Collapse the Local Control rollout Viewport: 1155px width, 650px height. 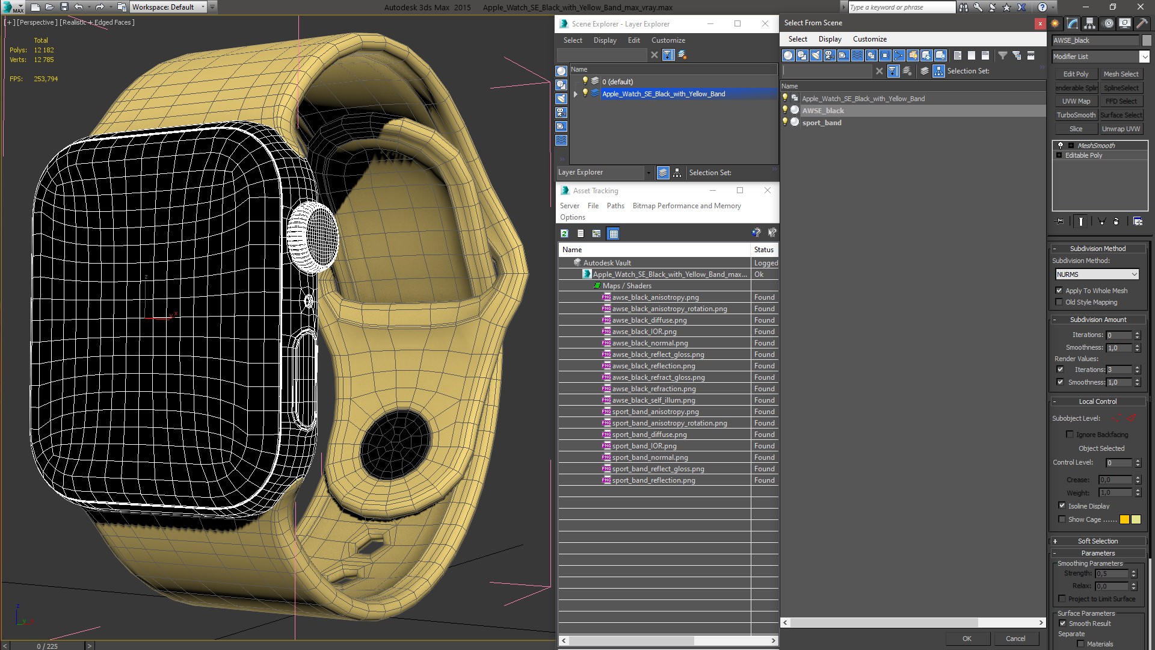pyautogui.click(x=1098, y=401)
